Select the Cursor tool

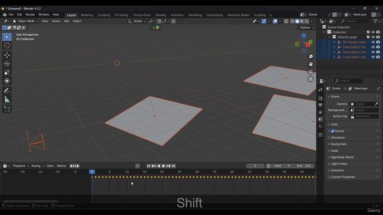(x=7, y=45)
